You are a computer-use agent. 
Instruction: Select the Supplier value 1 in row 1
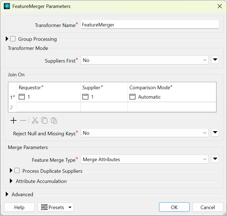[92, 97]
